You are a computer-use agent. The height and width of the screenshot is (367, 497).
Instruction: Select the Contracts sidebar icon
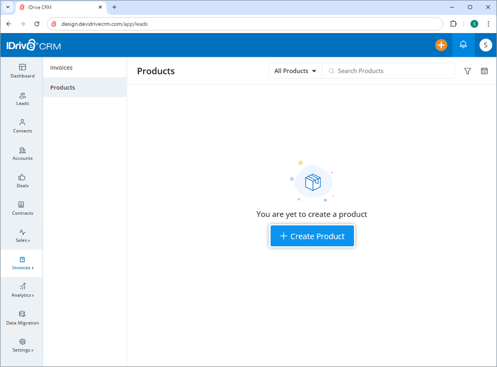pyautogui.click(x=22, y=208)
